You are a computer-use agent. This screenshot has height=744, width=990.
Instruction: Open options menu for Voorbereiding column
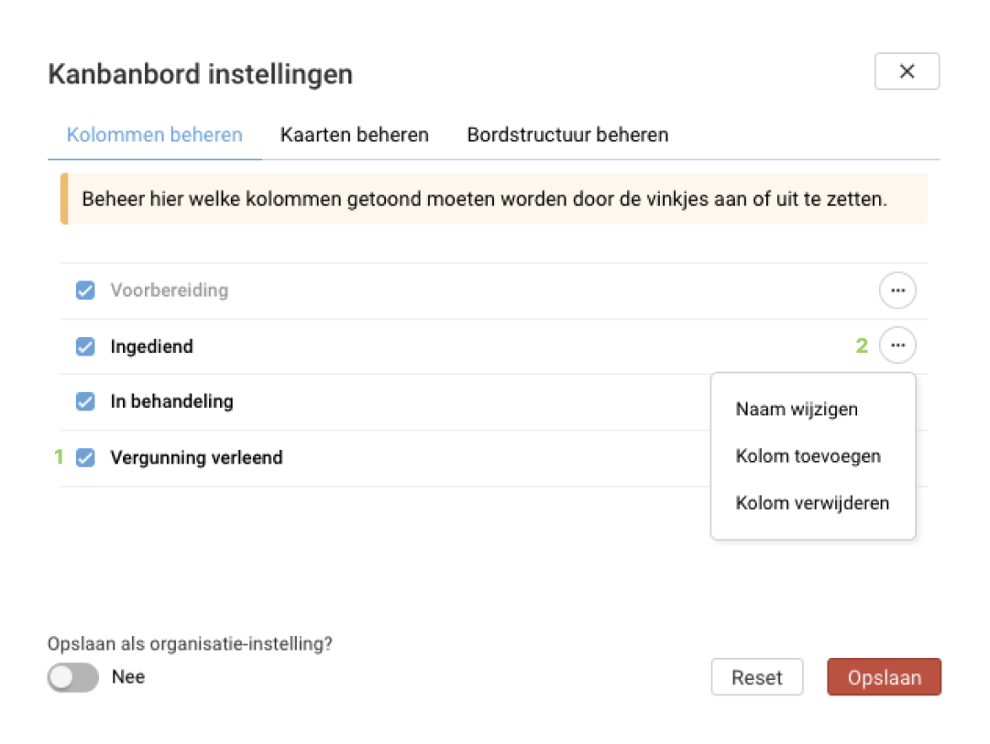tap(897, 290)
